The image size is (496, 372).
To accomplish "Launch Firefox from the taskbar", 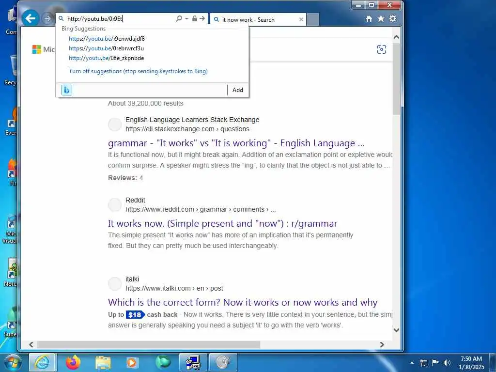I will coord(73,362).
